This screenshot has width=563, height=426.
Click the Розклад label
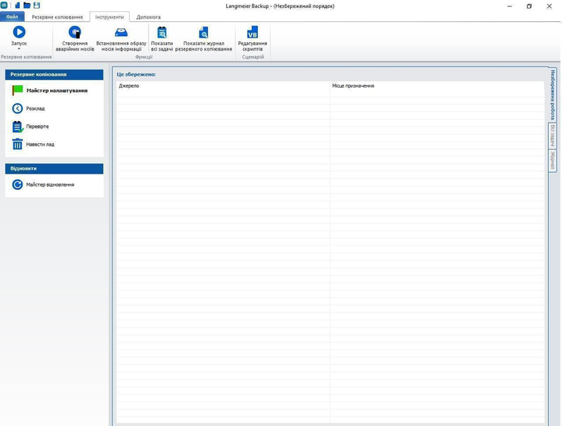(35, 109)
